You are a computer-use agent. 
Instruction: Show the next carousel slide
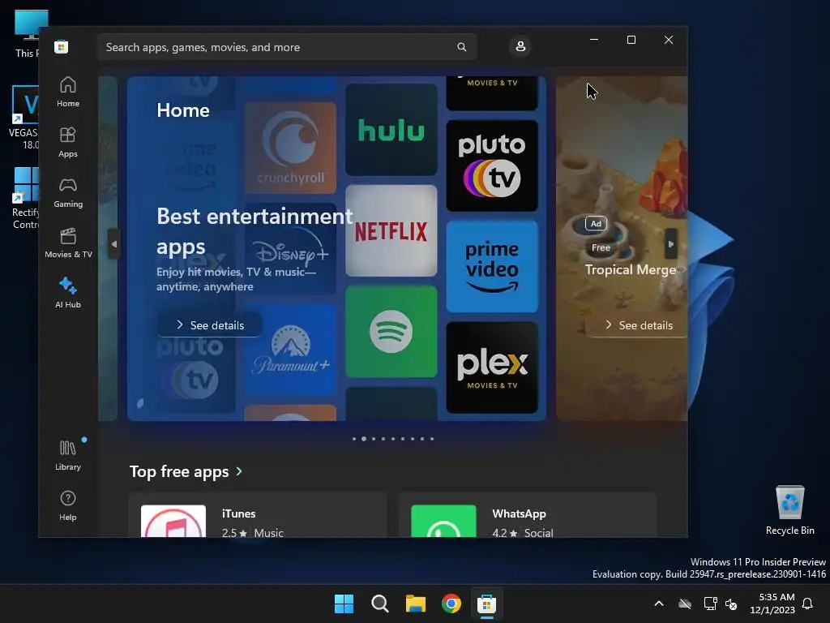670,244
